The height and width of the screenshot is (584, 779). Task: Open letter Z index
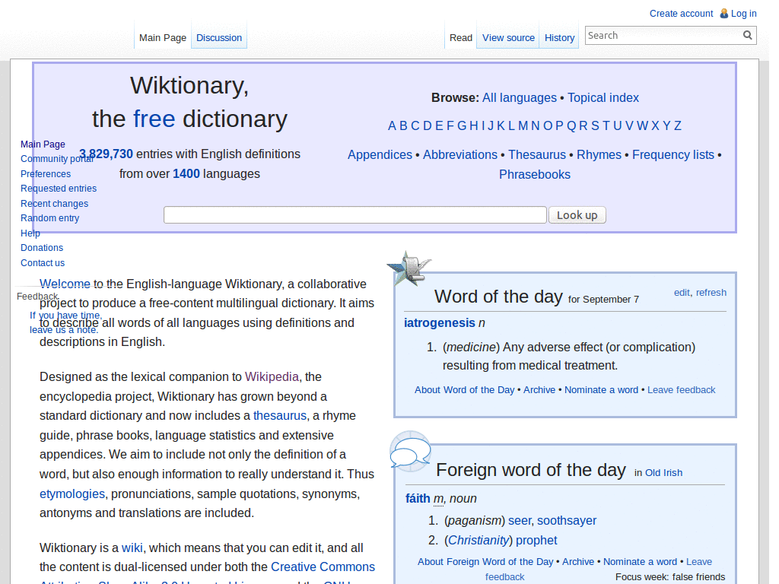[x=677, y=126]
